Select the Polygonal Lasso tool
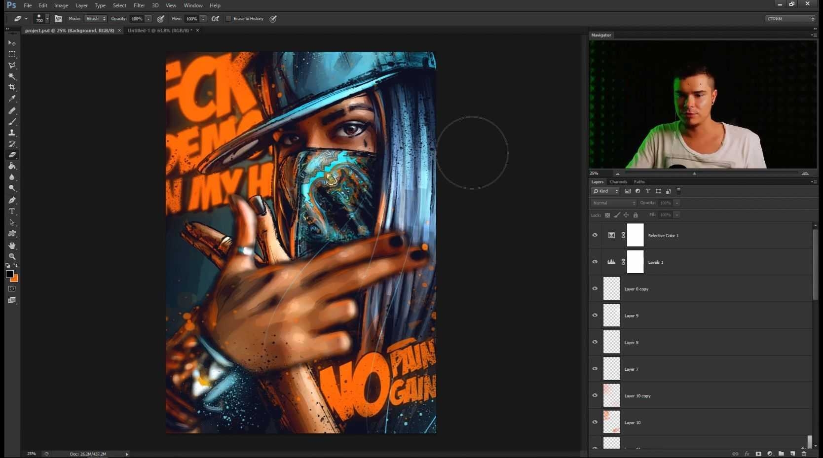 pos(12,65)
